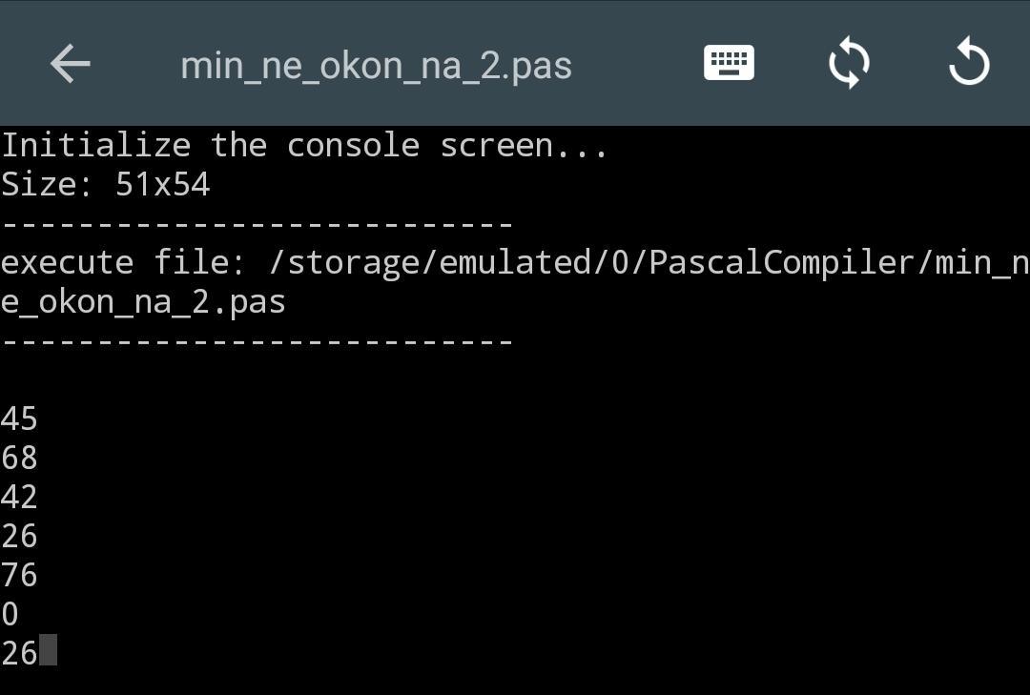Tap the console value 45
1030x695 pixels.
[19, 419]
